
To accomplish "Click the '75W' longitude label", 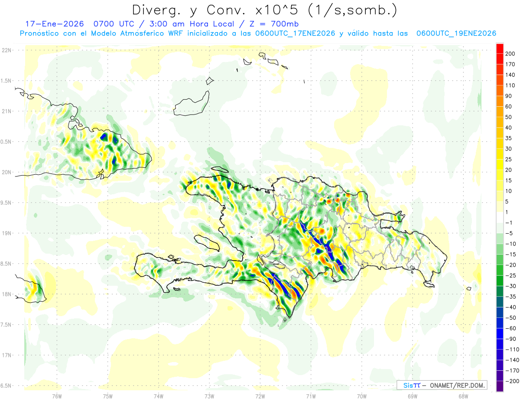I will point(108,396).
